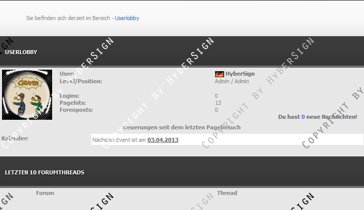
Task: Click the 'Du hast' new messages text
Action: (289, 117)
